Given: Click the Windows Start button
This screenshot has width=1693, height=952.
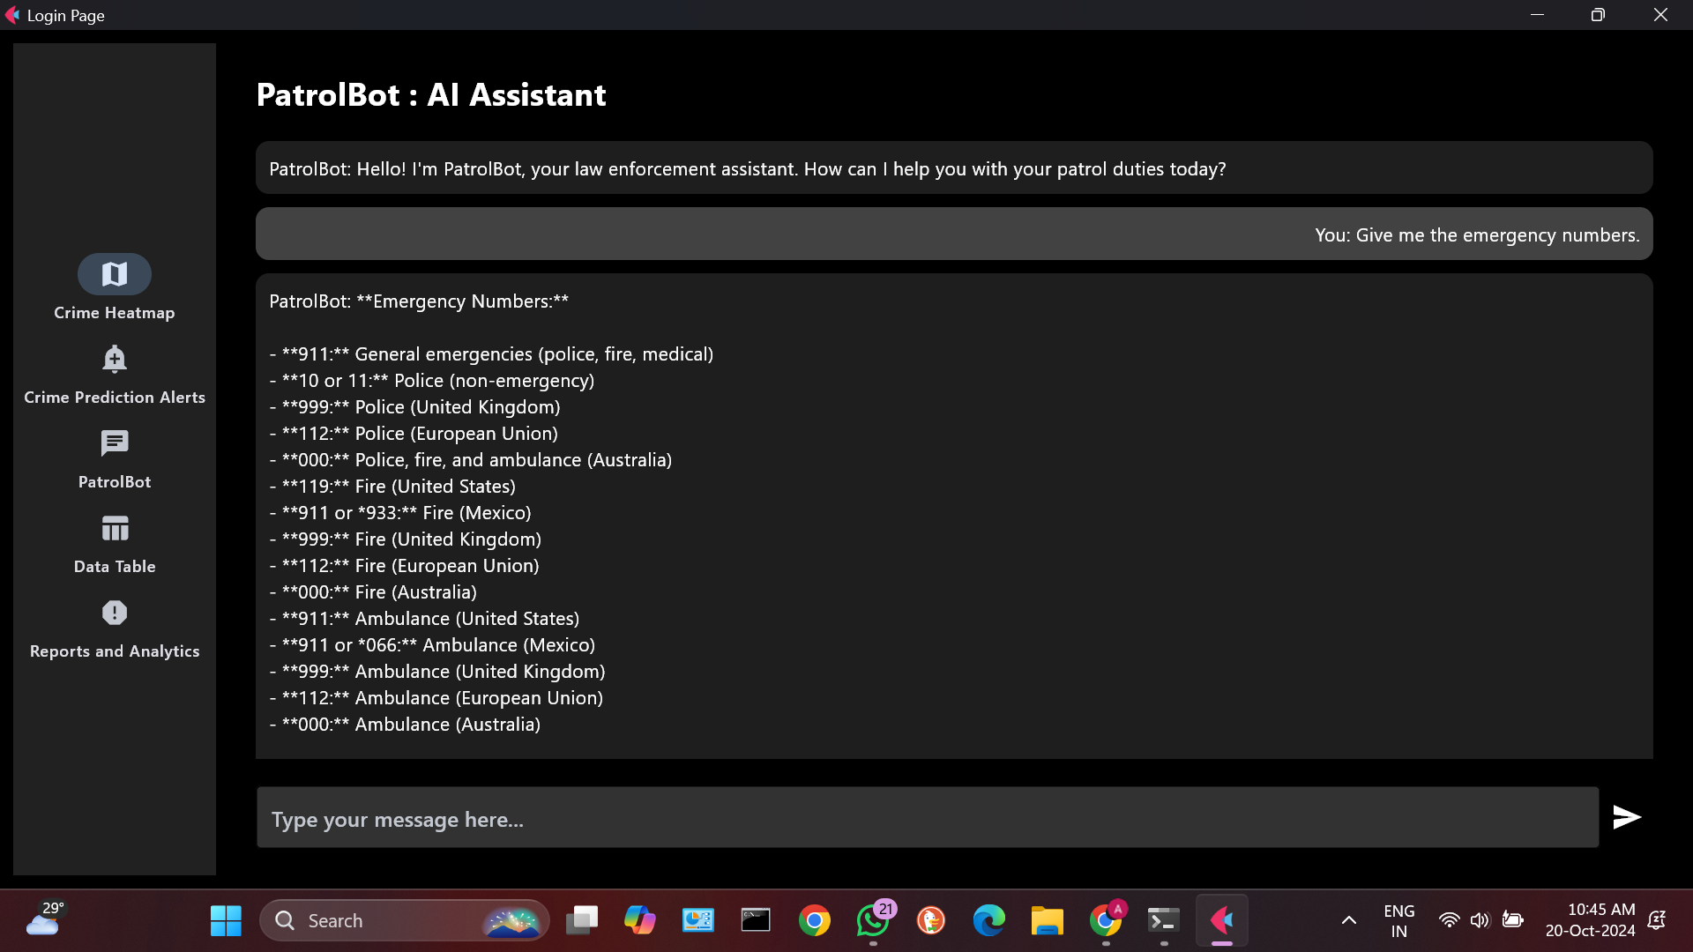Looking at the screenshot, I should pos(226,921).
